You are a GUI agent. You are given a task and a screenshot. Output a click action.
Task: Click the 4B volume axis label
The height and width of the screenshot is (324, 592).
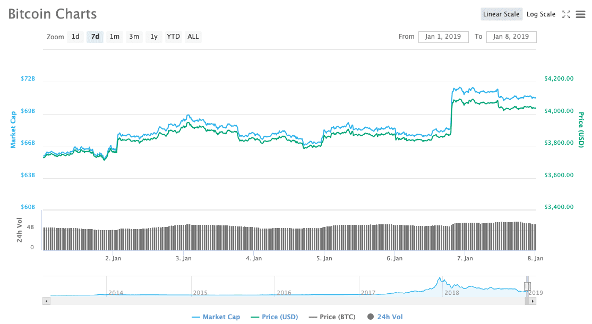click(30, 227)
